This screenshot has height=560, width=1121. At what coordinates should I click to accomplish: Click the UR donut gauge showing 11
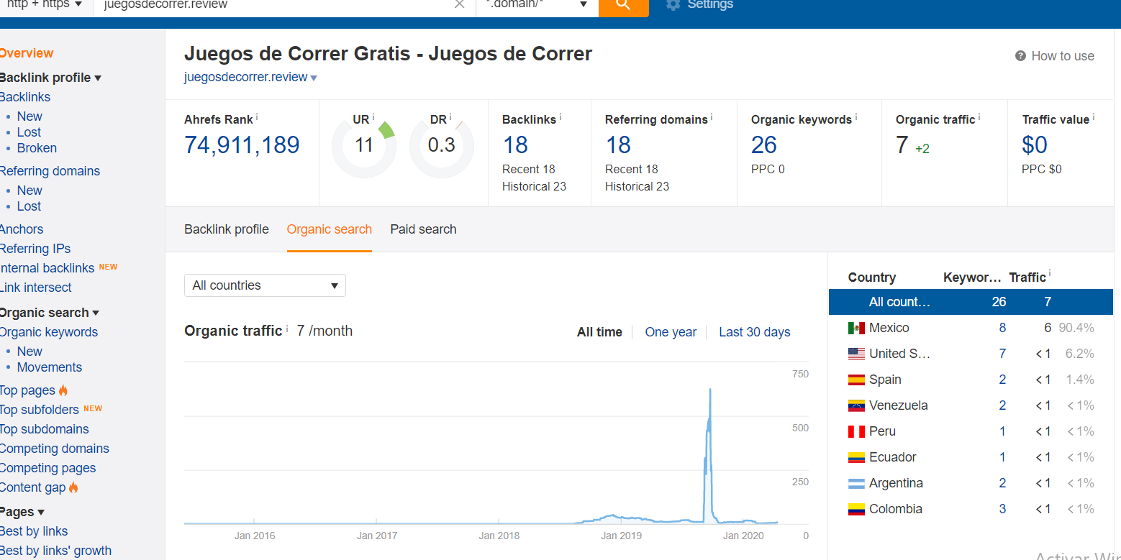point(364,146)
